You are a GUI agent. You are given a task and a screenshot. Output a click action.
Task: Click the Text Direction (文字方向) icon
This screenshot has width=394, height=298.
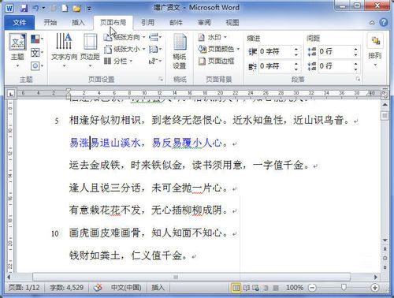click(64, 50)
